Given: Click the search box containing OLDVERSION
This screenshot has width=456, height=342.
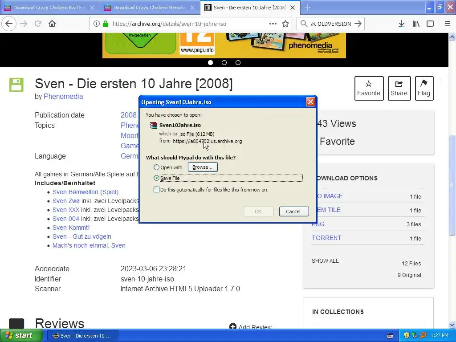Looking at the screenshot, I should [330, 24].
